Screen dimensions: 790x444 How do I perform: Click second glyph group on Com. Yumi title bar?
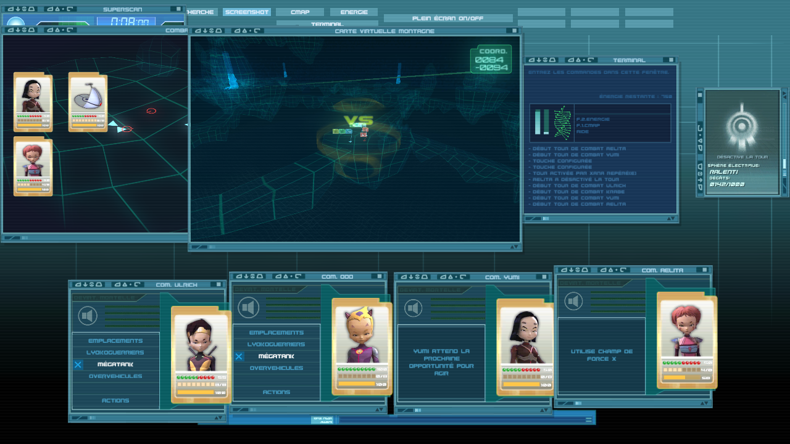[455, 277]
